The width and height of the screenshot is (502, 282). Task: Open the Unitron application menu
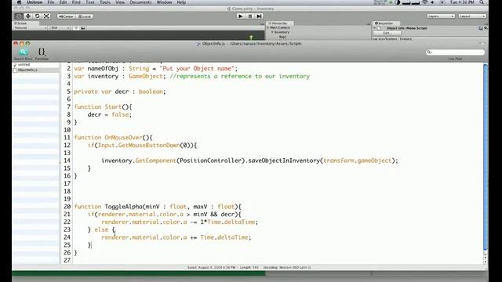pyautogui.click(x=35, y=2)
